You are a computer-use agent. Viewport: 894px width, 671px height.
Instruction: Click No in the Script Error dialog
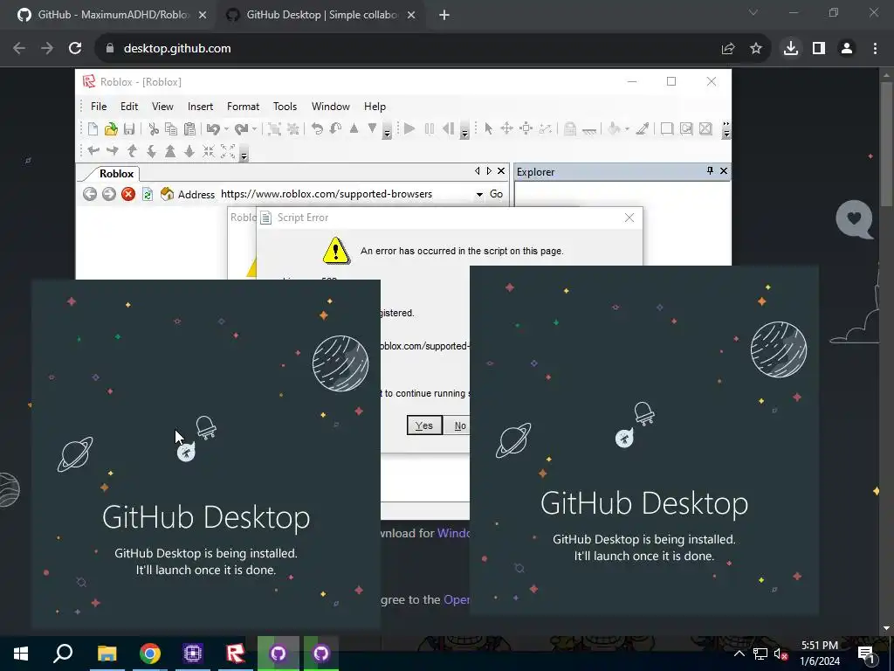coord(458,425)
